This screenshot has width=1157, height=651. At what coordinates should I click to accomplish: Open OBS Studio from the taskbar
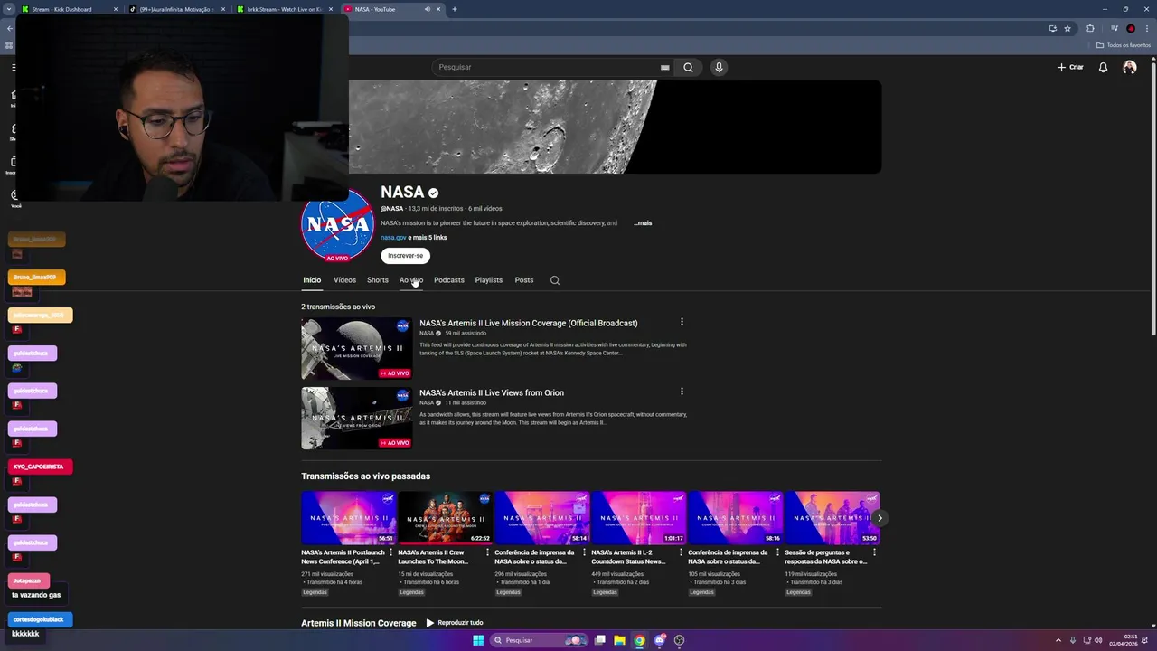679,640
